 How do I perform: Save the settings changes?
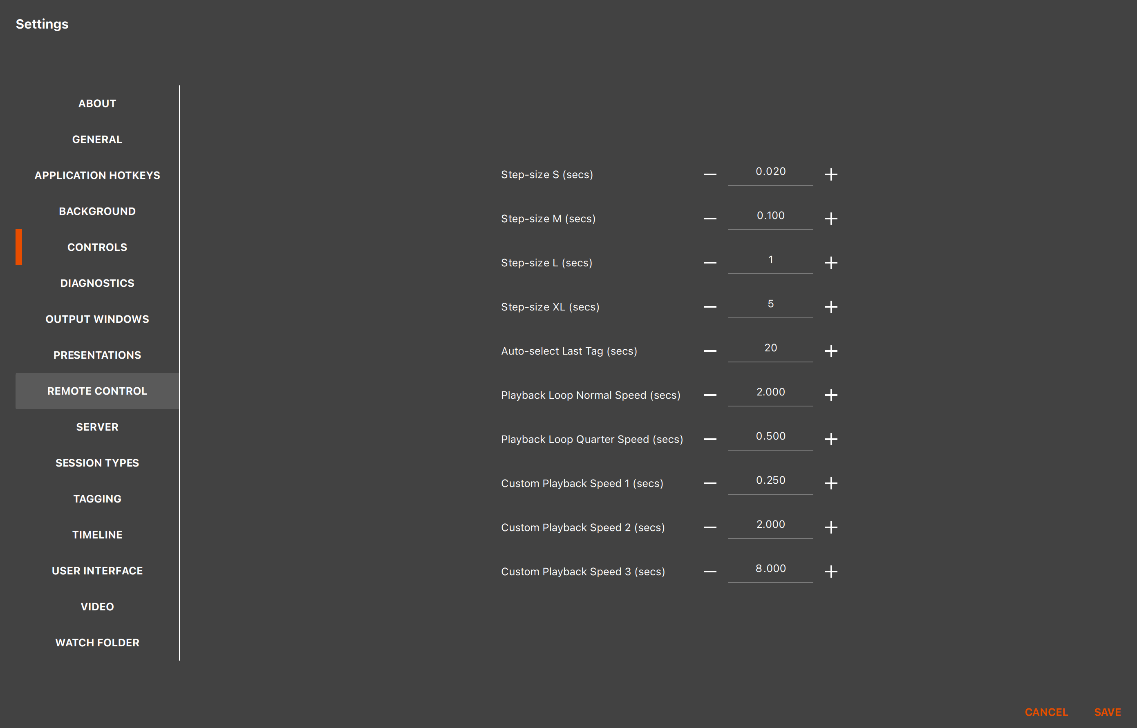1107,712
